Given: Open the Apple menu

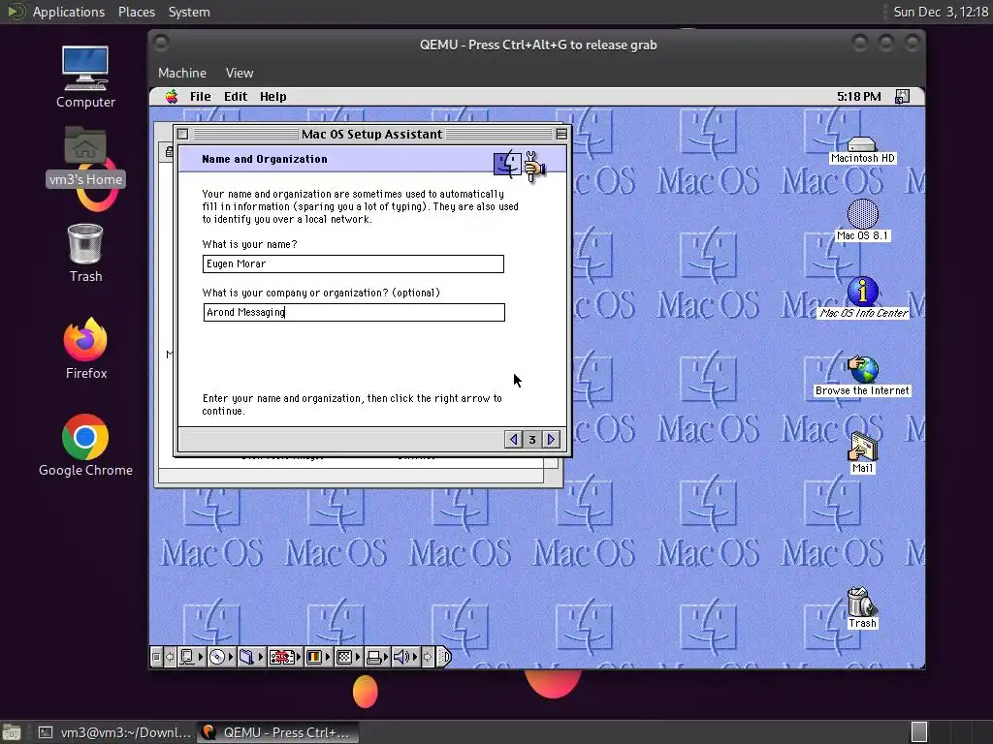Looking at the screenshot, I should (172, 96).
